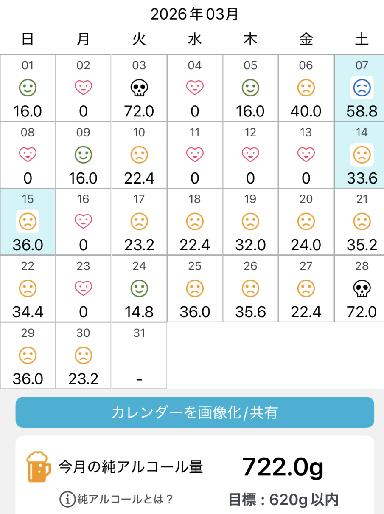The height and width of the screenshot is (514, 384).
Task: Tap the beer mug icon
Action: click(x=39, y=467)
